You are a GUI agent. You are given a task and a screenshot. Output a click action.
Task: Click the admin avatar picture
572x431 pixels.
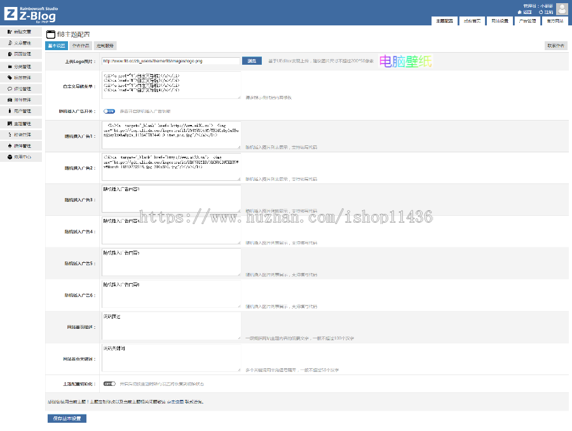click(562, 8)
